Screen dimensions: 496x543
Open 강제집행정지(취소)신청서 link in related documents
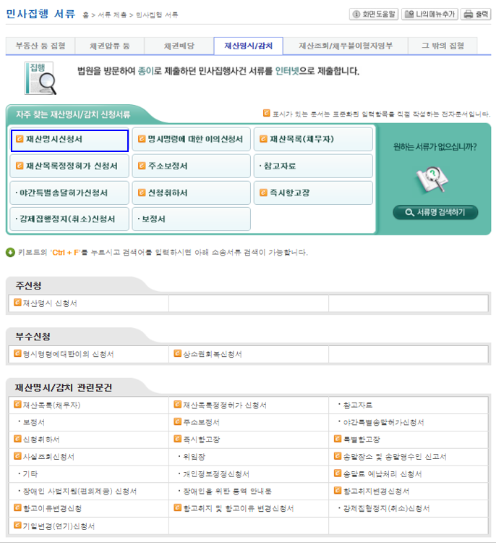click(386, 509)
